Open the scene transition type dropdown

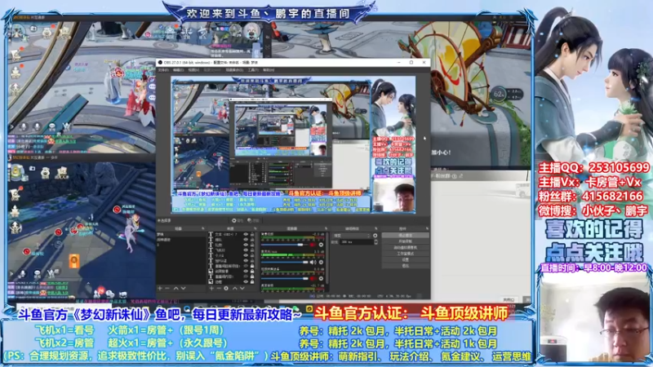352,236
